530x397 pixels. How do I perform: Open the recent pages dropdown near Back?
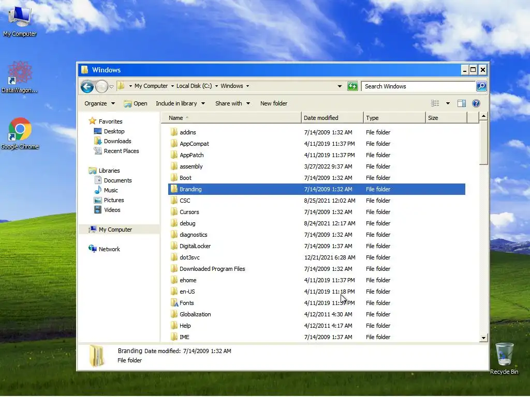[x=112, y=87]
